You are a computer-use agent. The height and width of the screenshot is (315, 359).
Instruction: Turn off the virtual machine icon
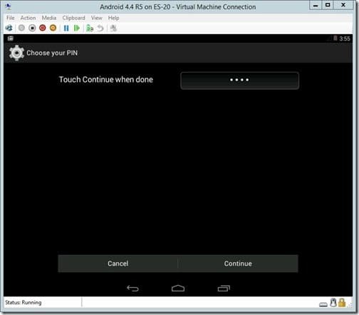(x=32, y=28)
